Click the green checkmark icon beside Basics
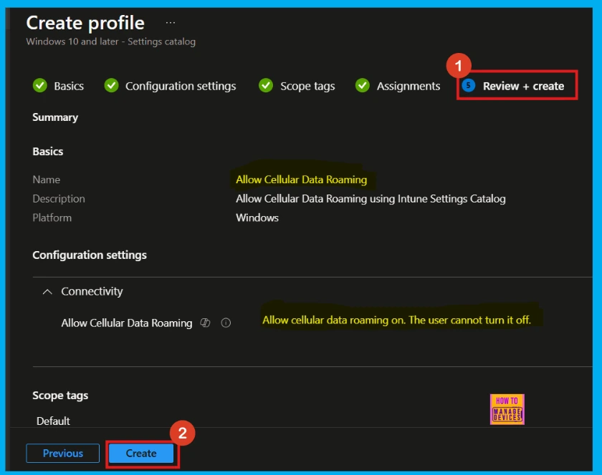Screen dimensions: 602x475 click(x=40, y=86)
